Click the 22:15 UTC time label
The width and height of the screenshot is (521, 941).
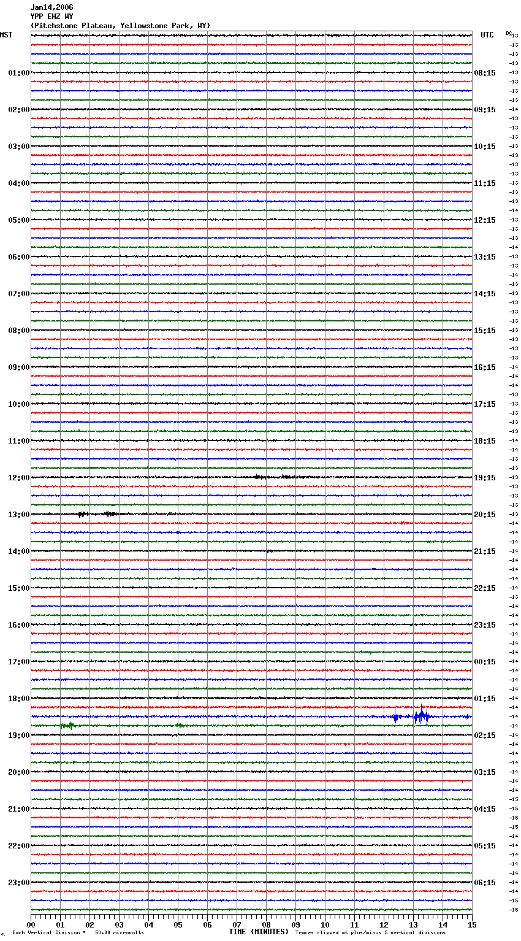(485, 588)
